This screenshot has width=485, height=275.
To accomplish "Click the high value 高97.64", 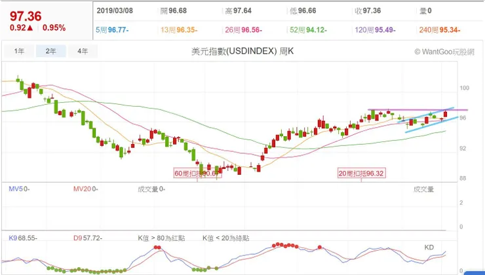I will coord(238,11).
